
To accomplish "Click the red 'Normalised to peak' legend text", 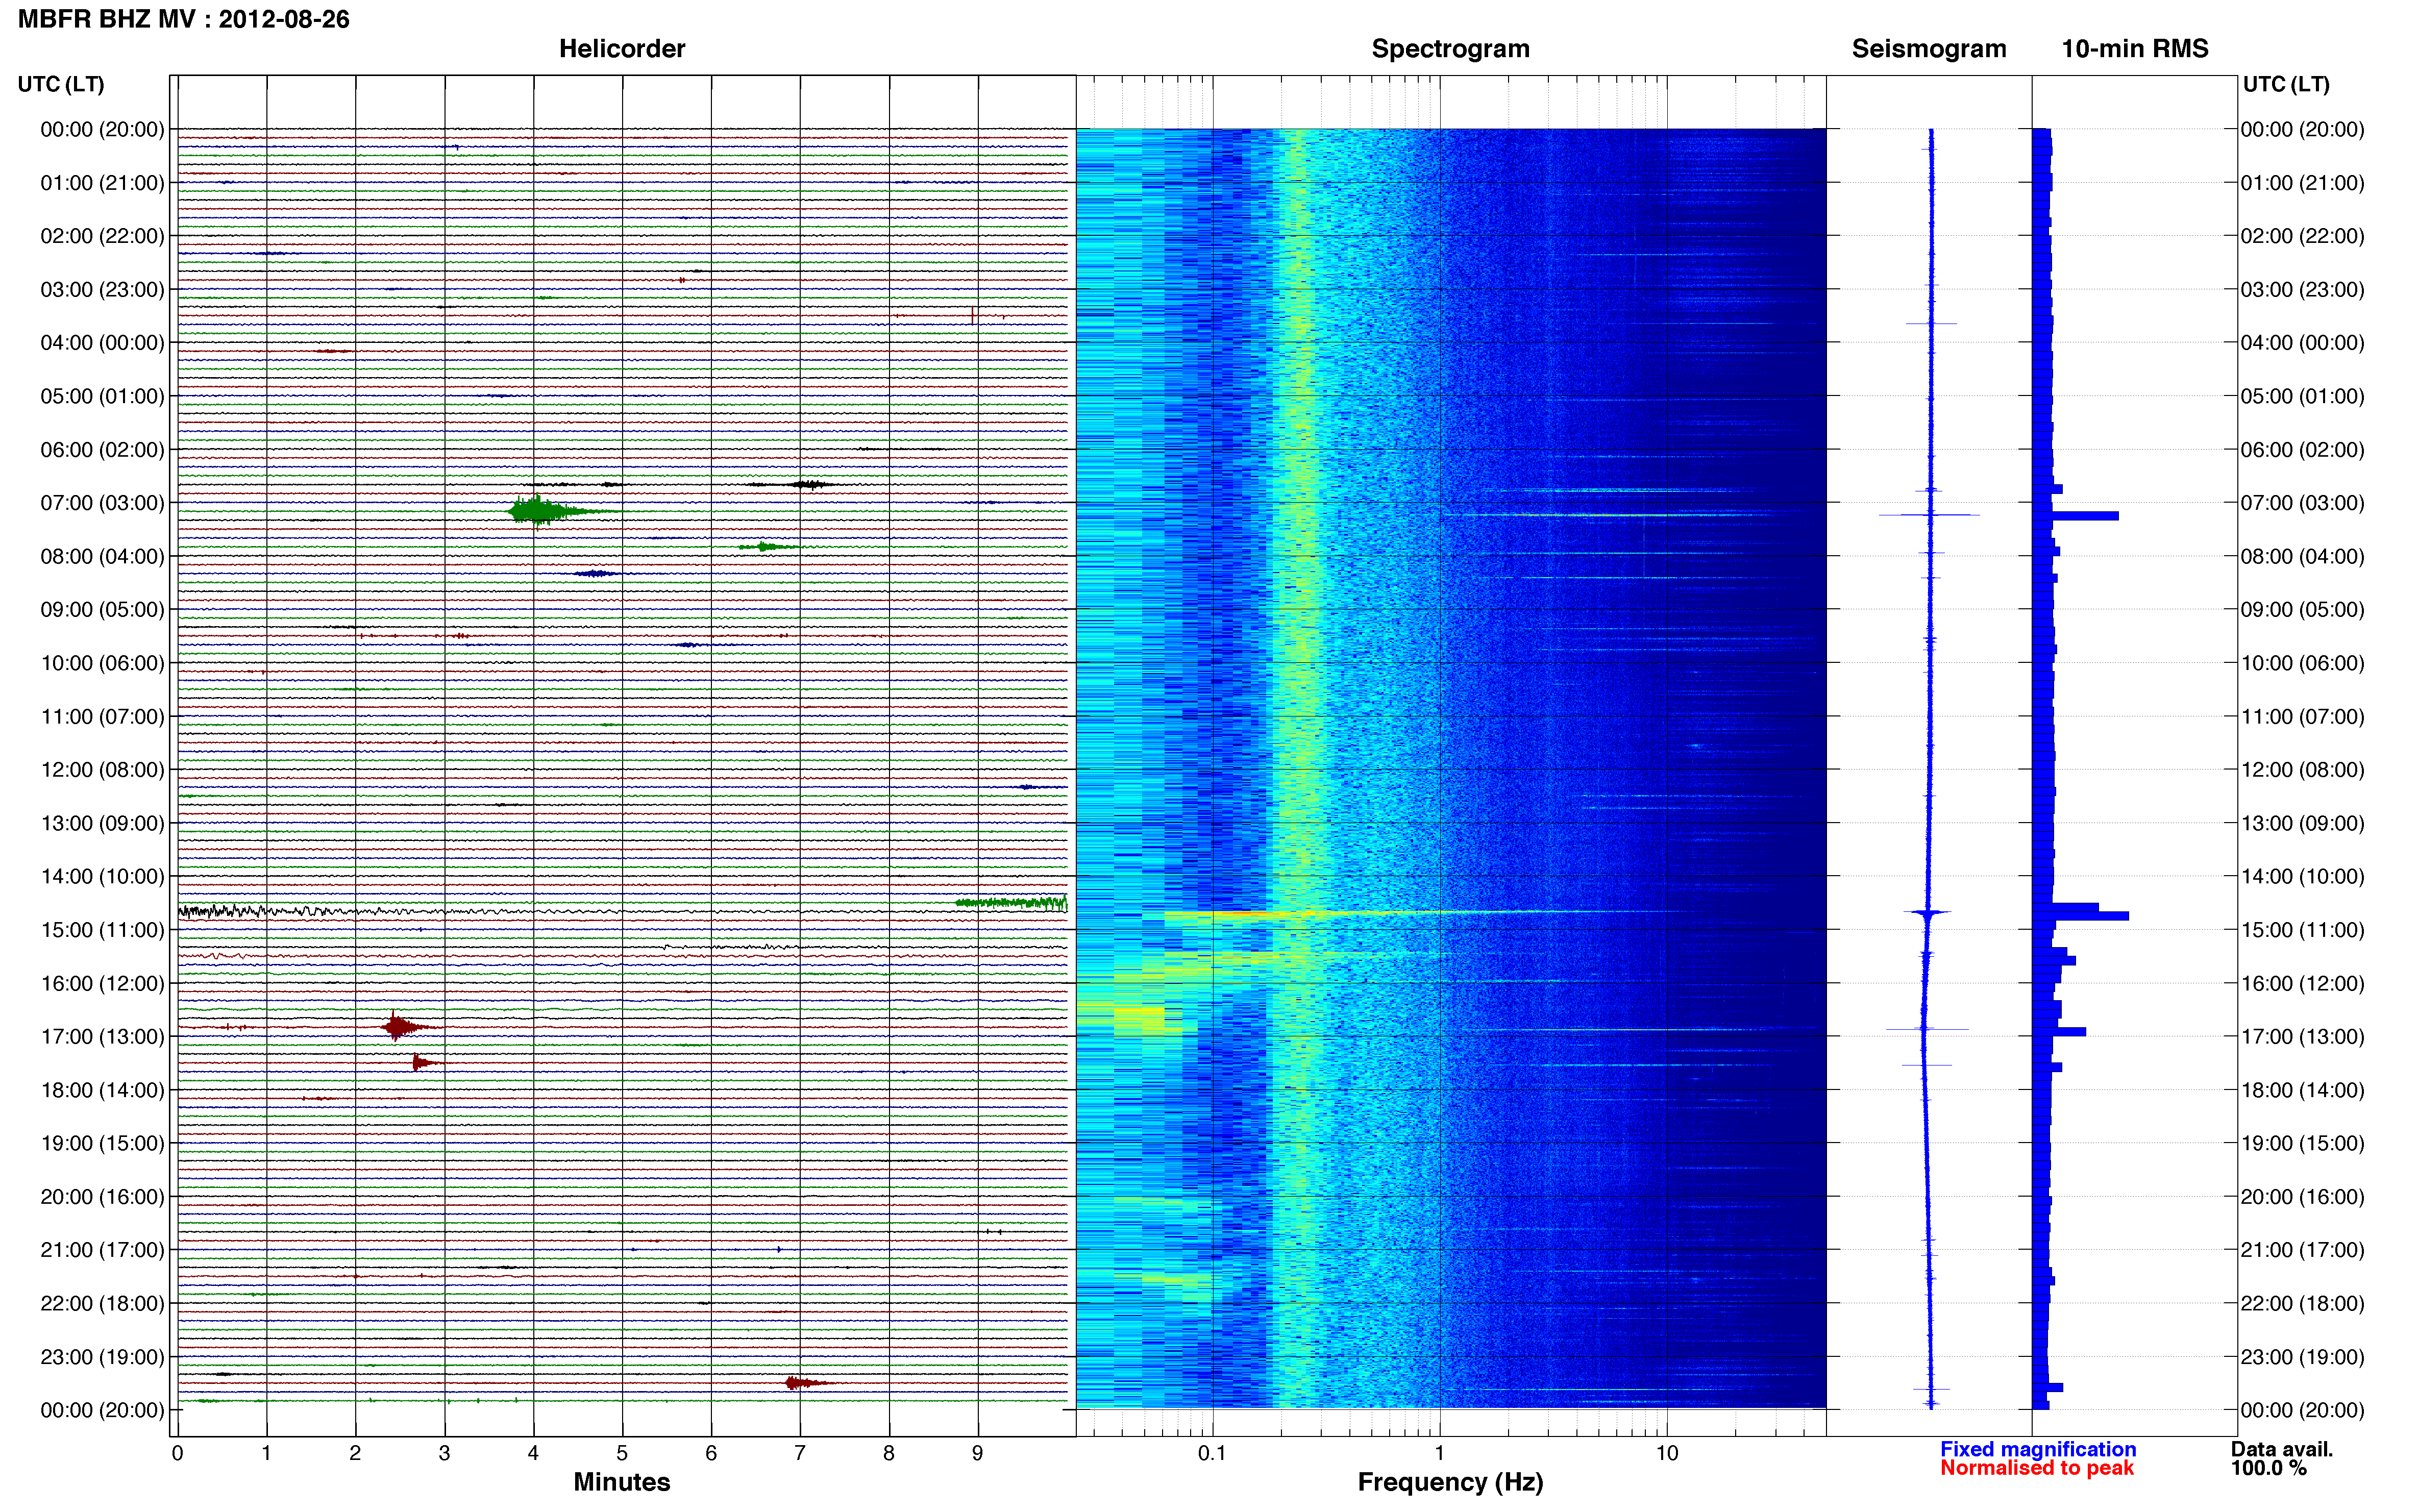I will tap(2037, 1468).
